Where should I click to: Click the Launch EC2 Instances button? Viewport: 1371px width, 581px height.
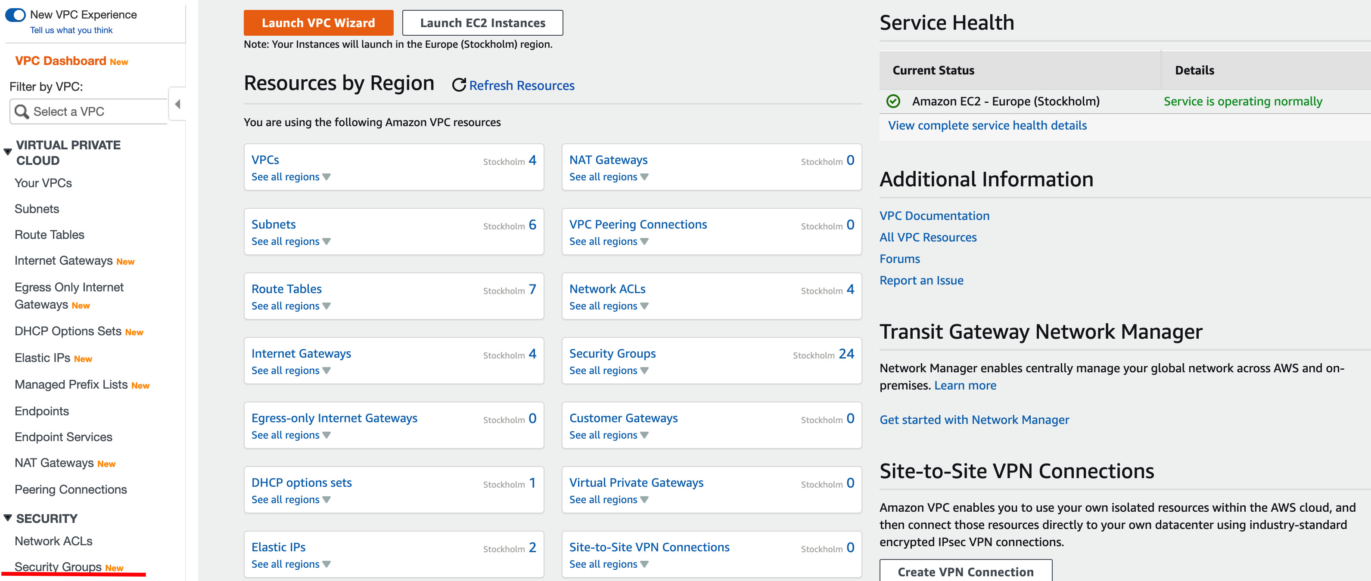[x=483, y=23]
